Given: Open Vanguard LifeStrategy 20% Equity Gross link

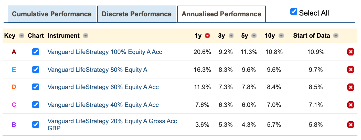Looking at the screenshot, I should pos(112,121).
